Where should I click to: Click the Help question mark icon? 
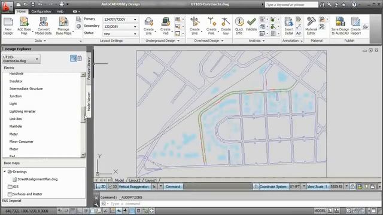[x=354, y=4]
